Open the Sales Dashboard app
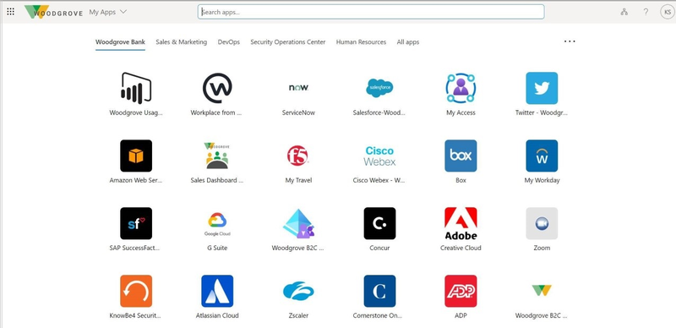 217,156
